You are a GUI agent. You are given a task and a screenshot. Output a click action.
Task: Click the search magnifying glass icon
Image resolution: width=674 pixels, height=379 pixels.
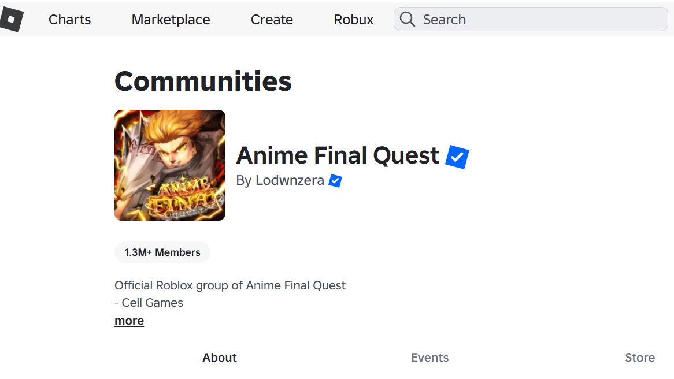pos(408,20)
